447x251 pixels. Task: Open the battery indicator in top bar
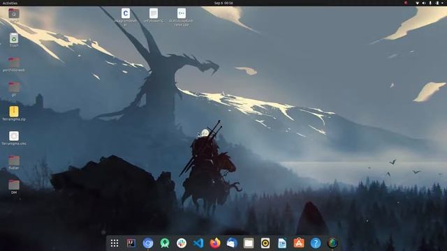[x=437, y=3]
